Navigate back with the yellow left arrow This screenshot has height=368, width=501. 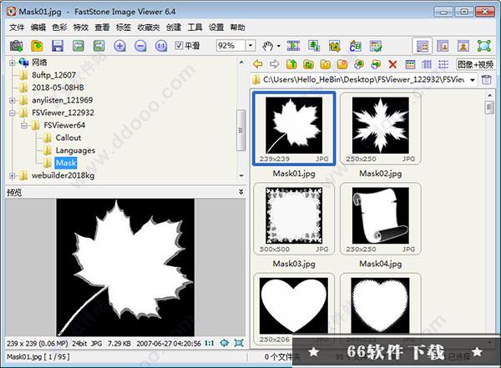pos(257,64)
